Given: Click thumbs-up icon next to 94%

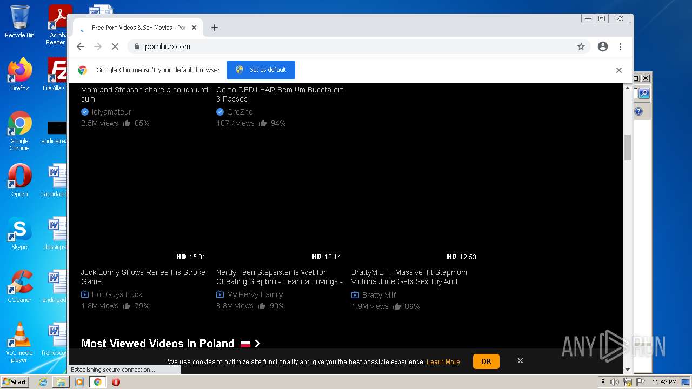Looking at the screenshot, I should [263, 123].
